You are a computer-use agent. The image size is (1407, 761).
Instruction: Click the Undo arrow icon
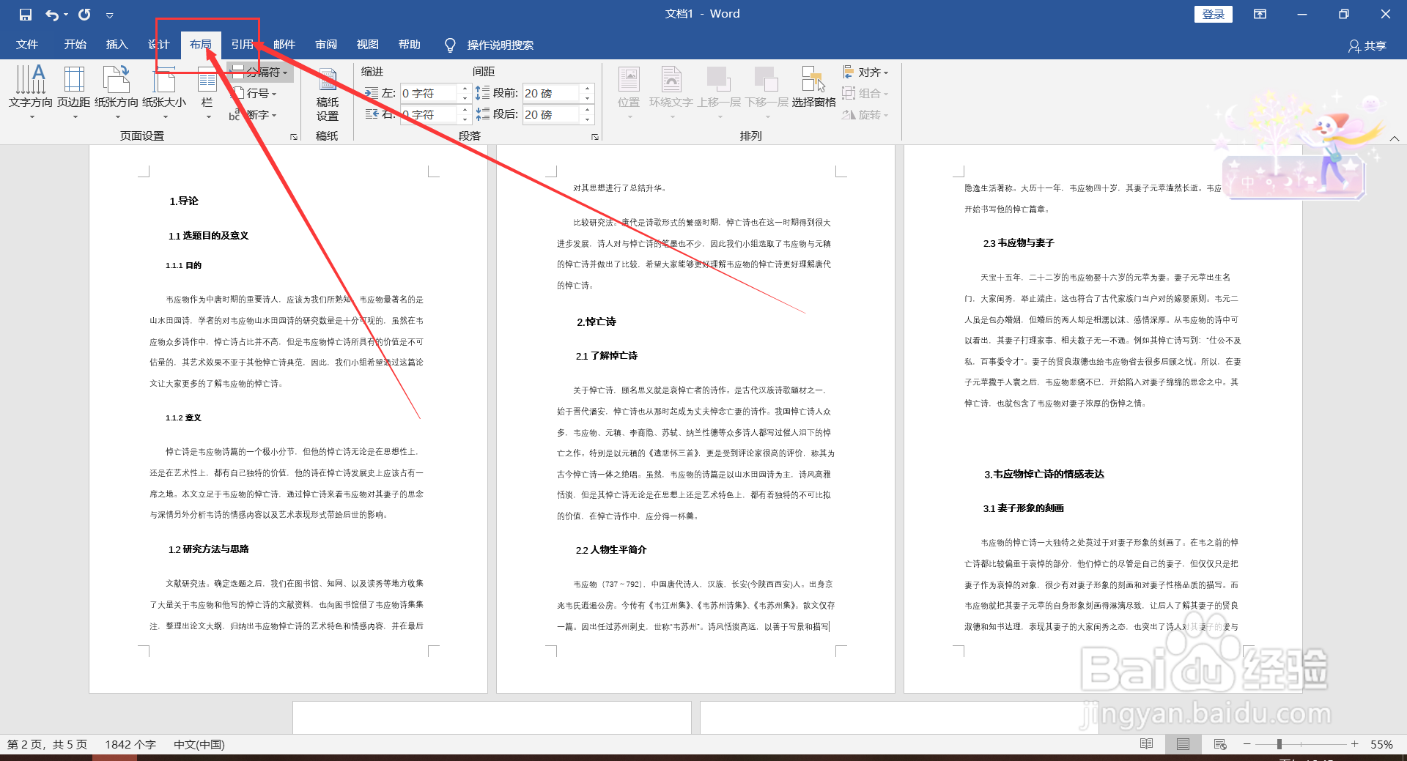(x=50, y=14)
